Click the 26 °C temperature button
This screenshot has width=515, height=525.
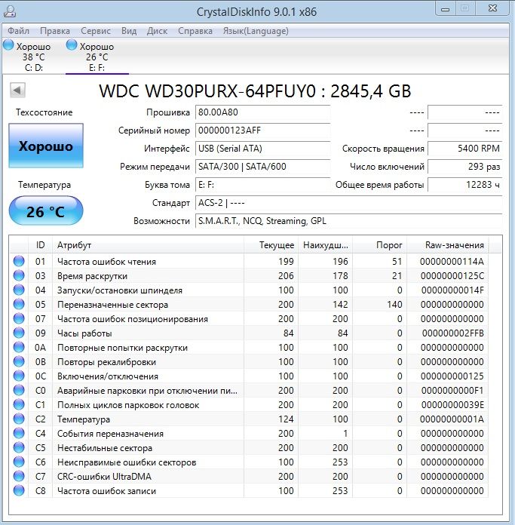pos(46,211)
